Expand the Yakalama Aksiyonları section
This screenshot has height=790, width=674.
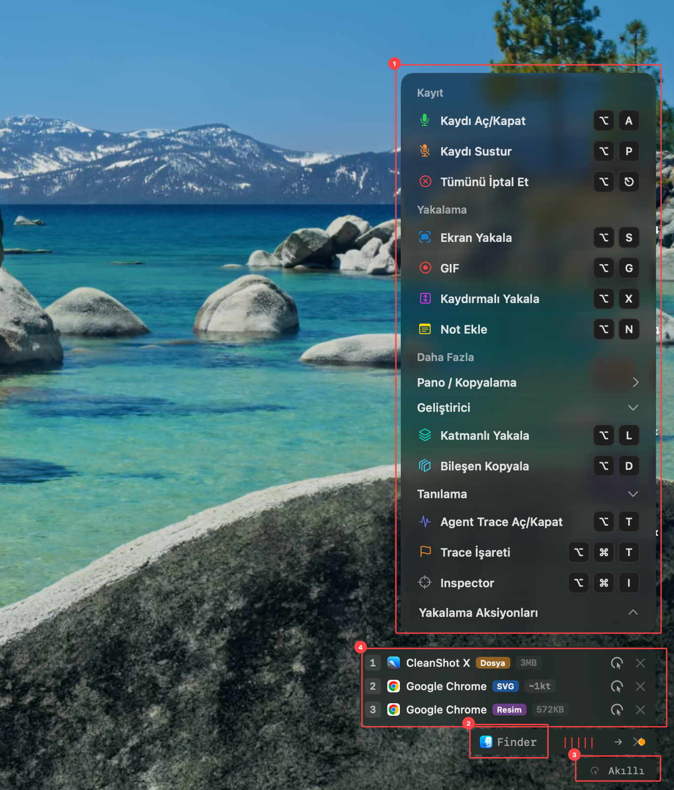click(528, 613)
